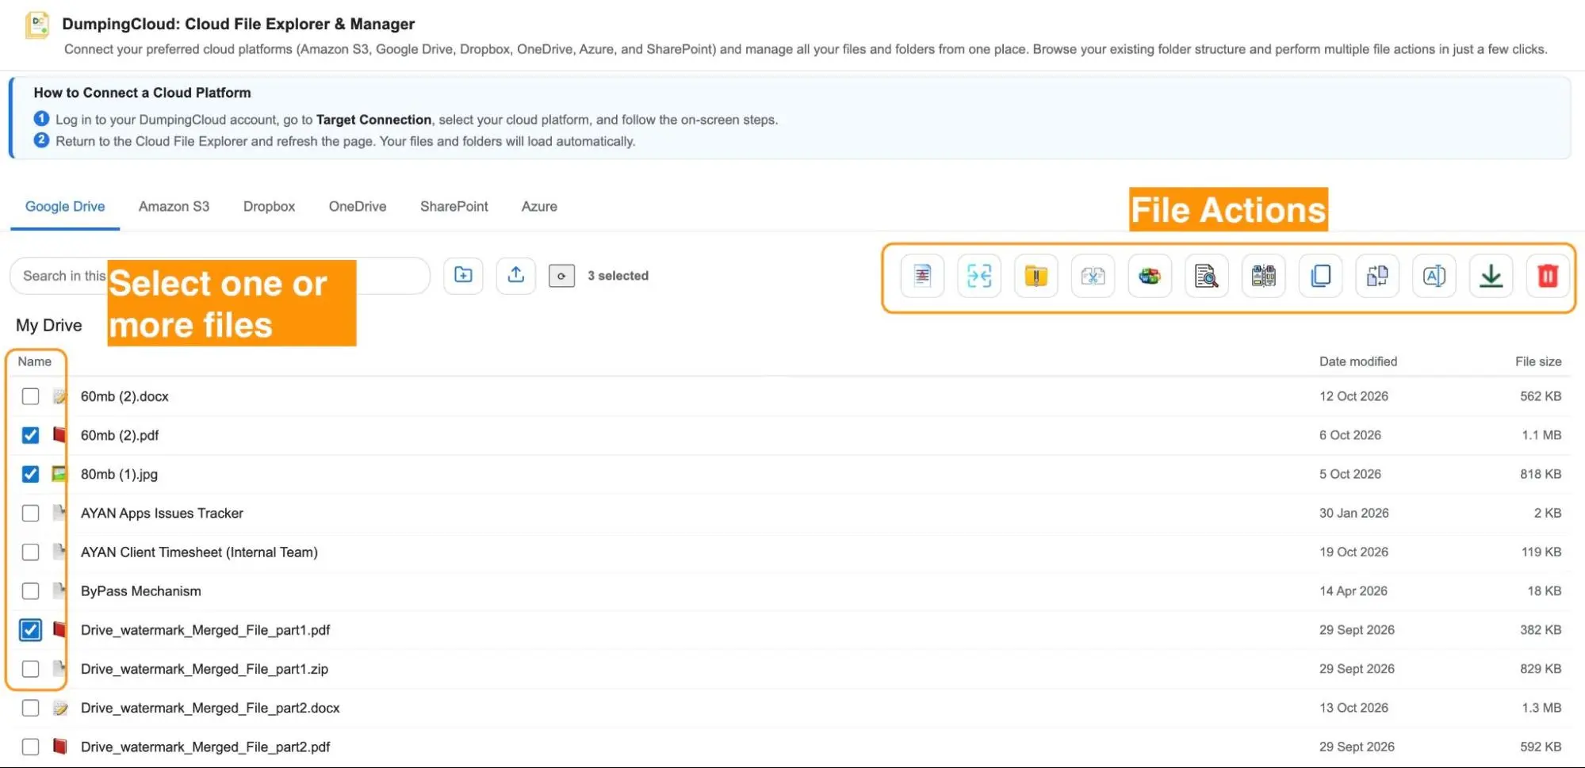This screenshot has width=1585, height=768.
Task: Open the ByPass Mechanism file name
Action: [141, 591]
